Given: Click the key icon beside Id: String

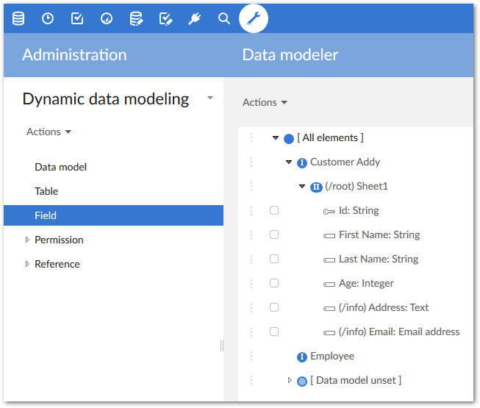Looking at the screenshot, I should pyautogui.click(x=329, y=211).
